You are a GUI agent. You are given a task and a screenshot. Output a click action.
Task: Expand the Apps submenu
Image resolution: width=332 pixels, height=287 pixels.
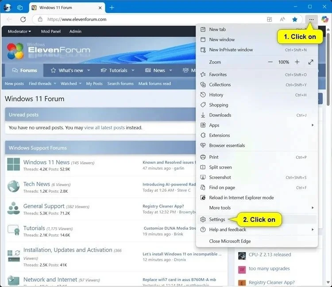tap(257, 125)
